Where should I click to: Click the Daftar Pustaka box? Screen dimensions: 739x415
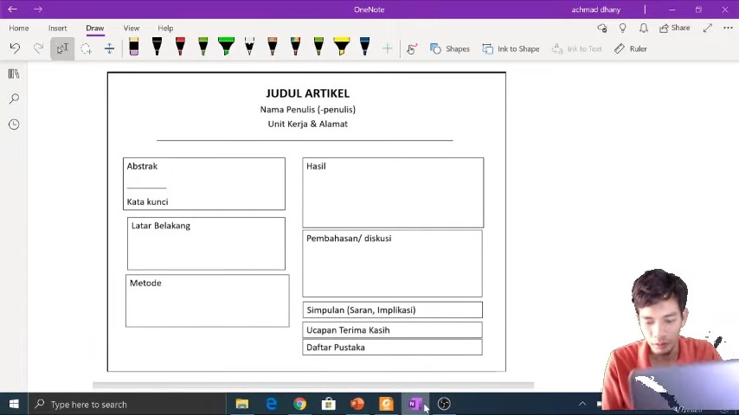click(392, 348)
